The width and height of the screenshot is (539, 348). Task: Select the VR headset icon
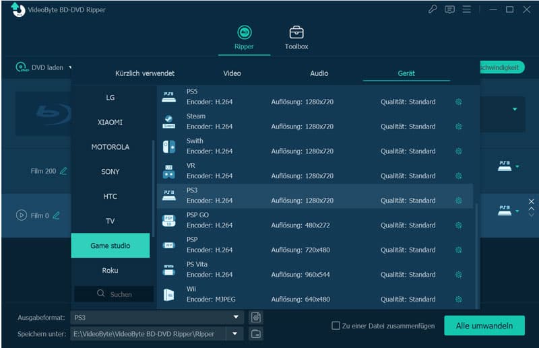169,172
